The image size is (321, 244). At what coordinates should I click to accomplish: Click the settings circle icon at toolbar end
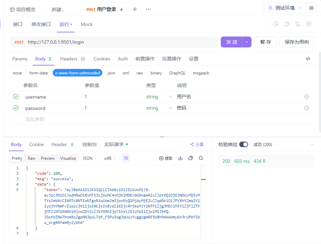coord(309,24)
